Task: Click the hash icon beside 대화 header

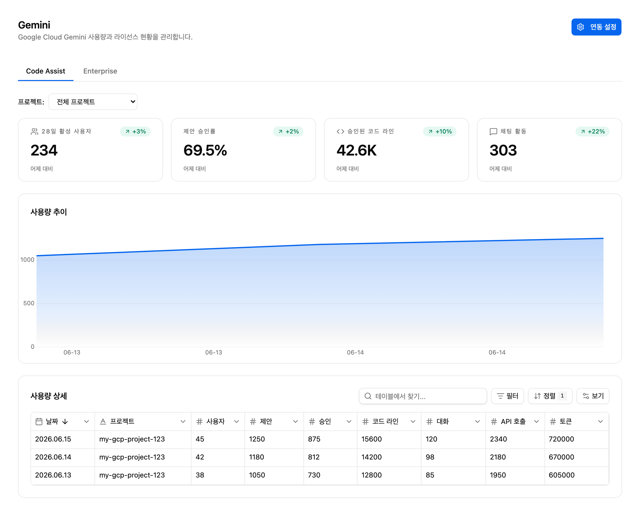Action: (x=429, y=421)
